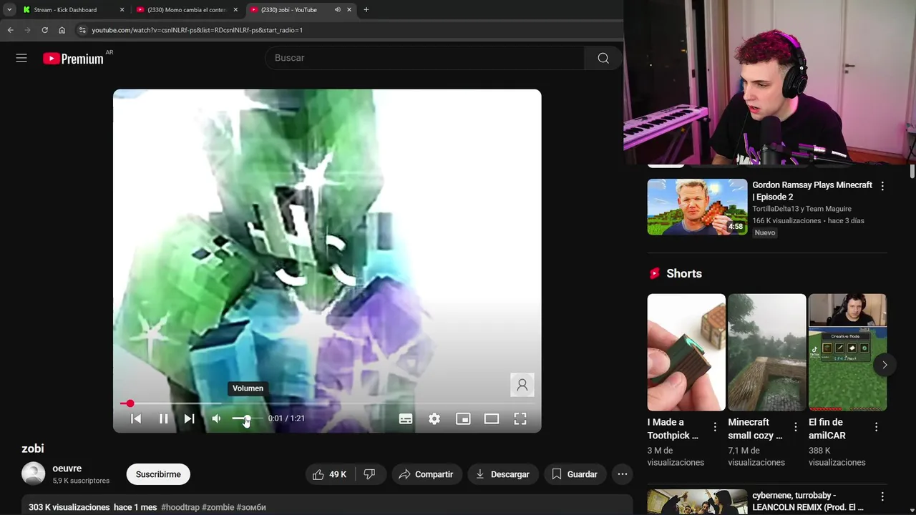Screen dimensions: 916x515
Task: Click the #zombie hashtag
Action: click(218, 507)
